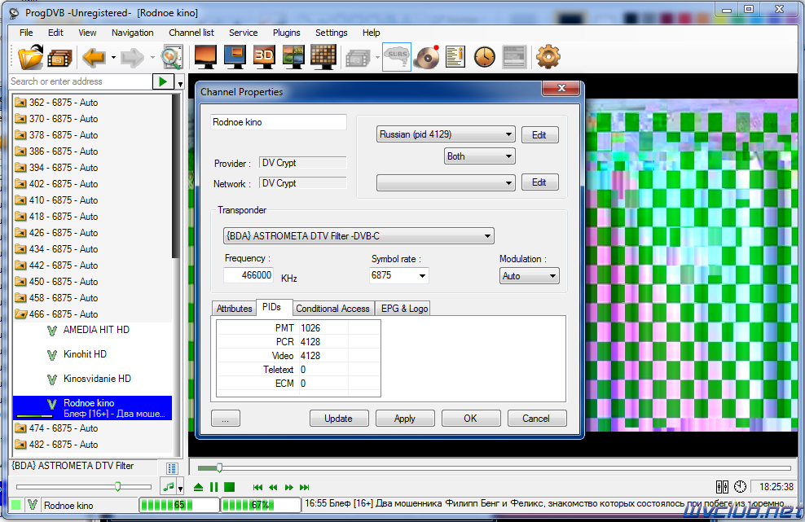Open the Both audio channel dropdown
805x522 pixels.
(x=480, y=156)
